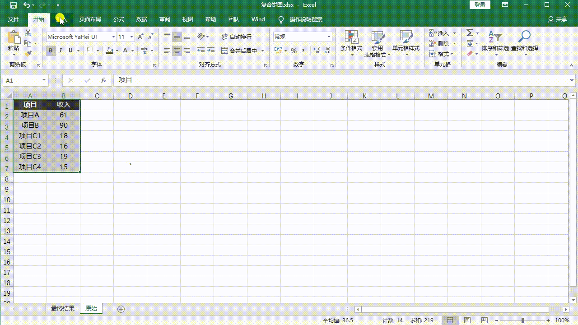Screen dimensions: 578x325
Task: Click the comma style icon
Action: click(303, 51)
